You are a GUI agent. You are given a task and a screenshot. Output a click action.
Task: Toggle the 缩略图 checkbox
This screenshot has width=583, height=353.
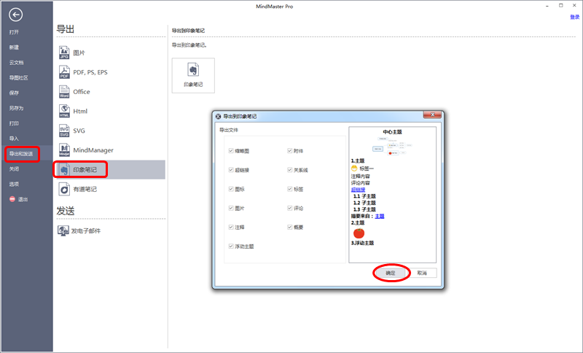(231, 151)
